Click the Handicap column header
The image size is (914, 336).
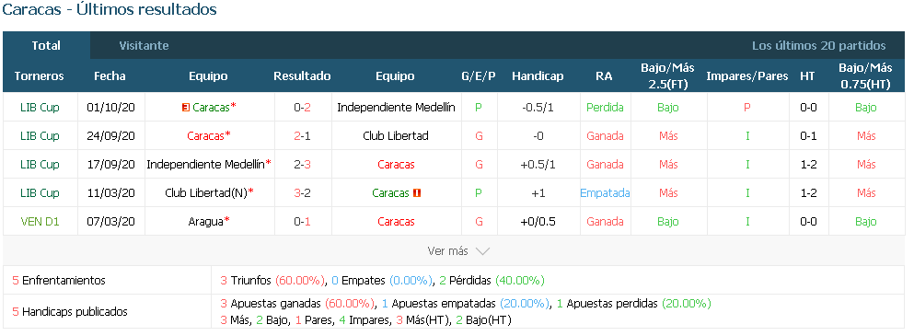(538, 75)
